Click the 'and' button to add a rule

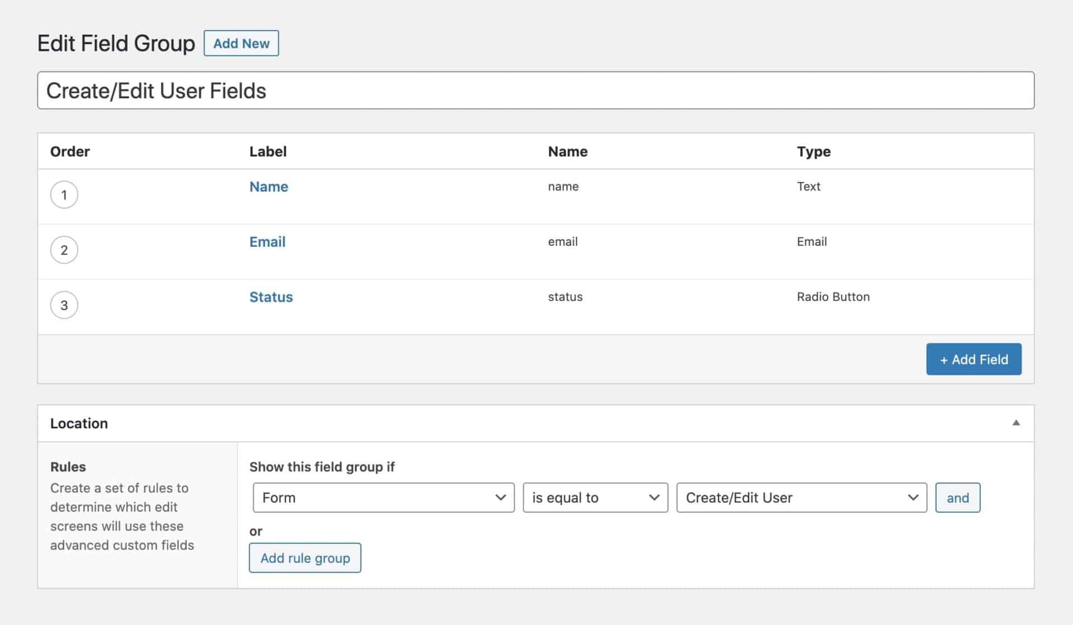pos(957,497)
